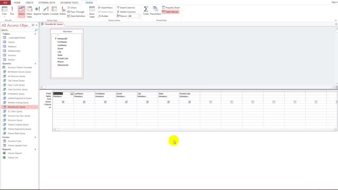Viewport: 338px width, 190px height.
Task: Collapse the Queries group in navigation pane
Action: 35,63
